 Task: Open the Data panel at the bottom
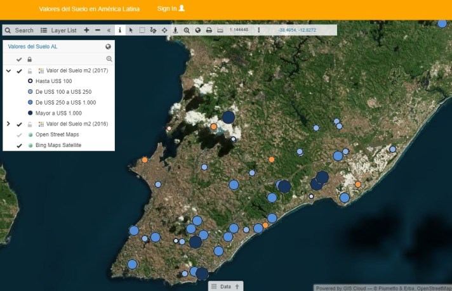point(225,287)
